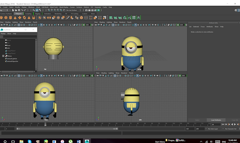Image resolution: width=240 pixels, height=143 pixels.
Task: Open the menu set dropdown
Action: 4,10
